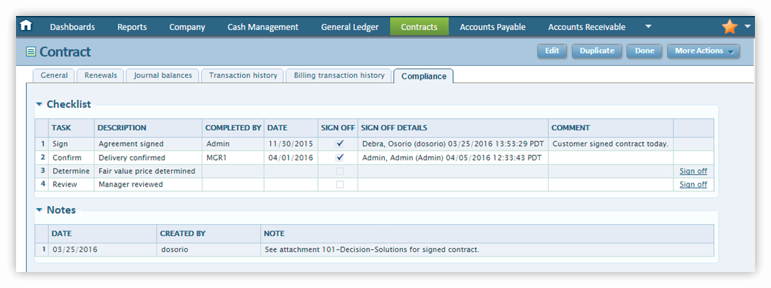This screenshot has height=288, width=771.
Task: Open the Billing transaction history tab
Action: pos(339,75)
